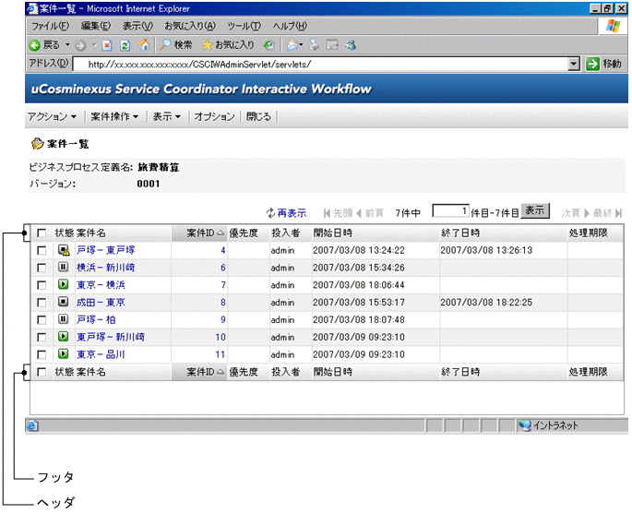Open the 横浜－新川崎 case link

(x=105, y=268)
